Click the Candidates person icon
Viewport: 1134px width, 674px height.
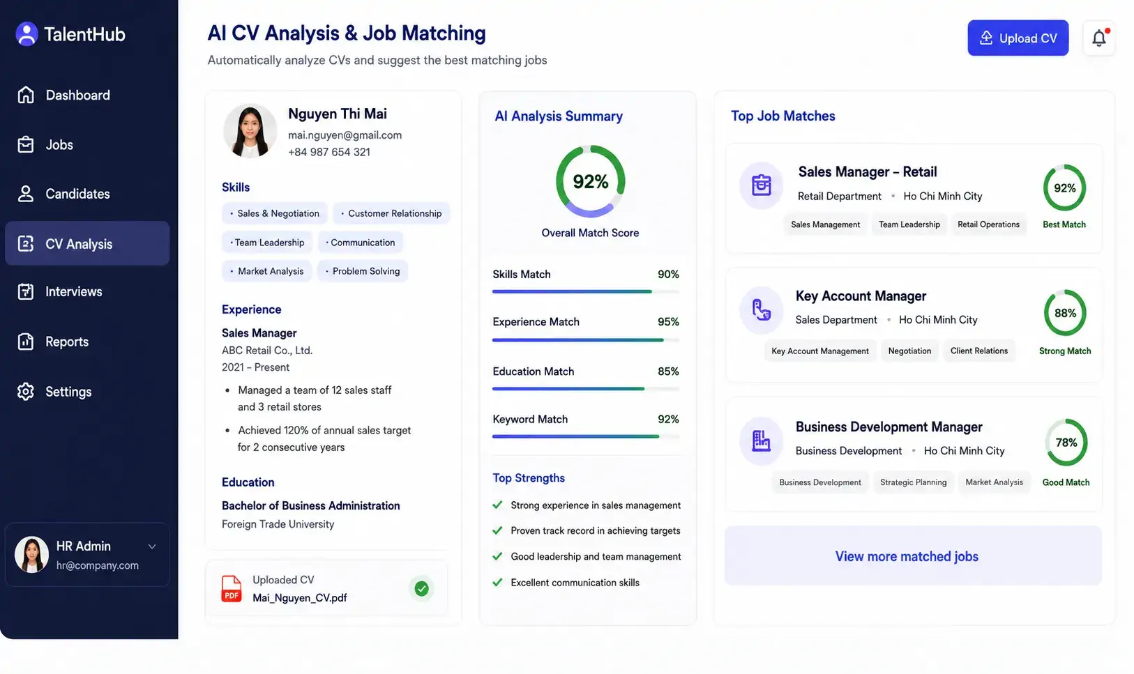pyautogui.click(x=26, y=194)
